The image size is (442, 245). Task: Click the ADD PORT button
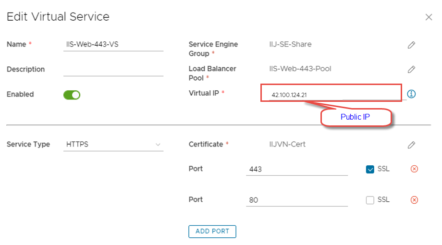[212, 231]
